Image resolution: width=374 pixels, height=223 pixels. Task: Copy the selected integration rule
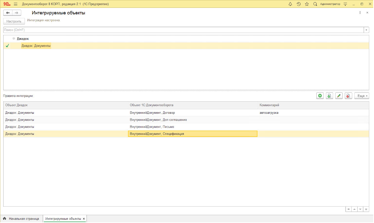pyautogui.click(x=329, y=96)
